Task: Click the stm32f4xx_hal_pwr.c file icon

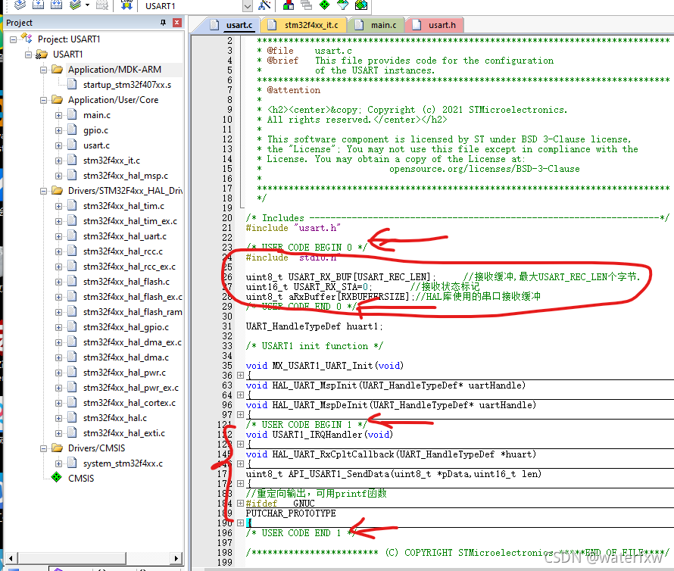Action: [x=72, y=373]
